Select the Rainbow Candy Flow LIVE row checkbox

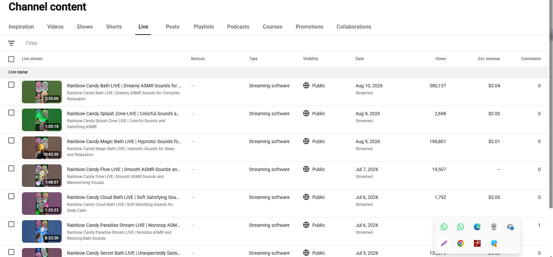tap(11, 168)
